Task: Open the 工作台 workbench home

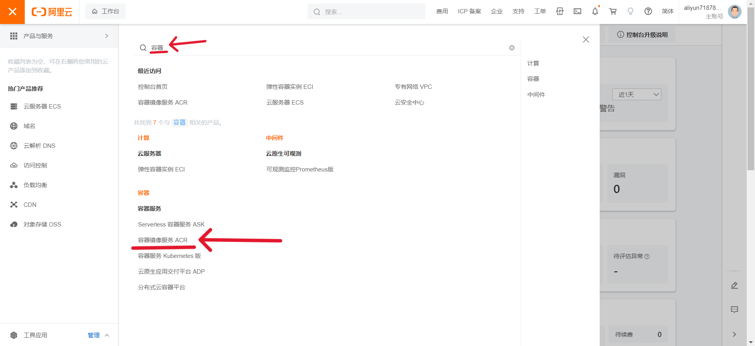Action: pyautogui.click(x=105, y=11)
